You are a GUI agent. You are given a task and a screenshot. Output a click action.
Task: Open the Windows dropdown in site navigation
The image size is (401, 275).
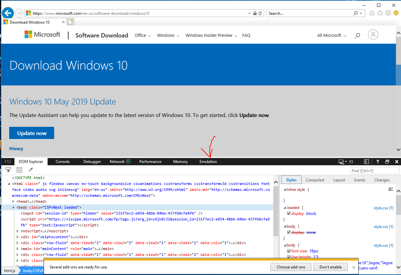click(x=168, y=35)
